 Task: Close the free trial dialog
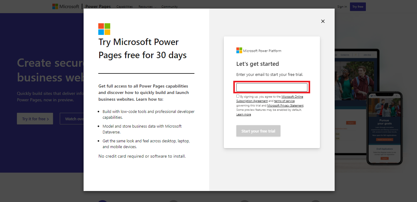323,21
